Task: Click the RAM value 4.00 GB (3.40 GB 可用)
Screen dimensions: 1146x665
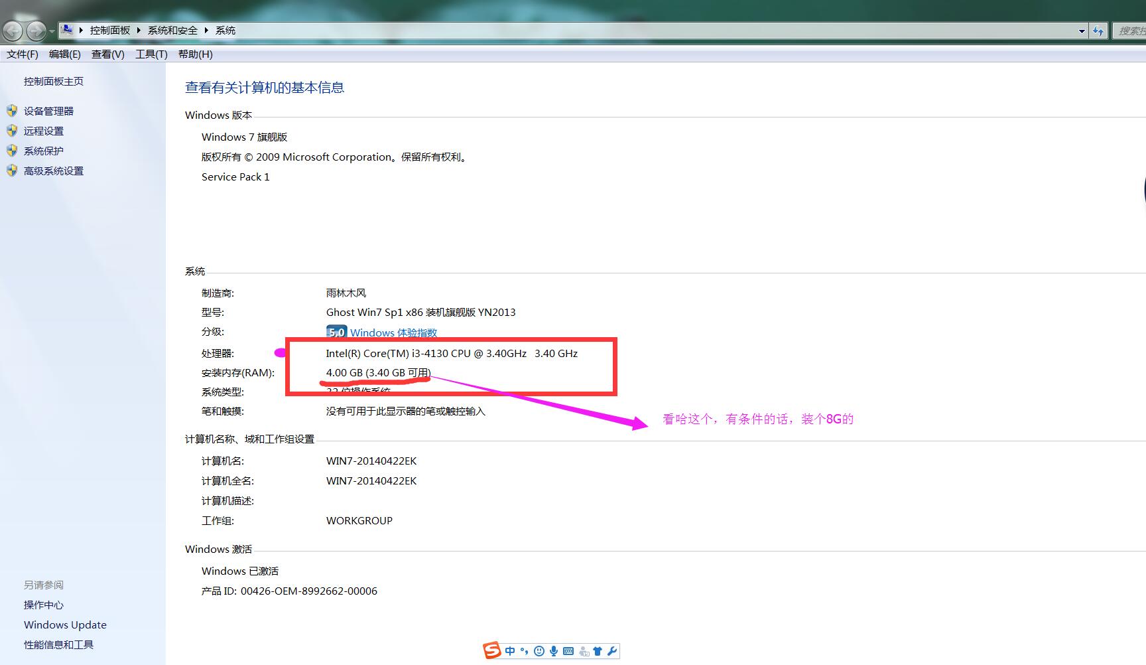Action: pos(379,373)
